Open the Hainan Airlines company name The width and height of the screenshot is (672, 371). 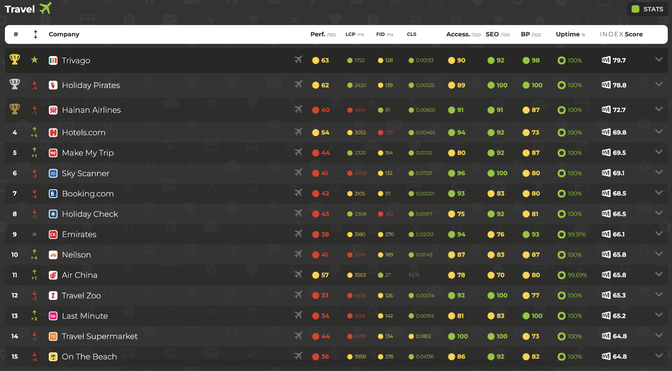[91, 110]
